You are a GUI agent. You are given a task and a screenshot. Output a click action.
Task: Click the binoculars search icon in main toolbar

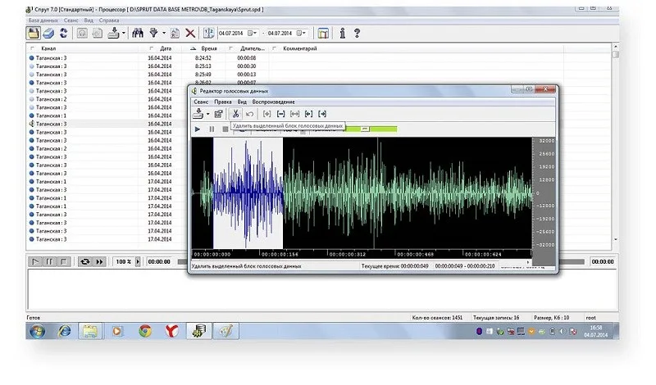[138, 34]
